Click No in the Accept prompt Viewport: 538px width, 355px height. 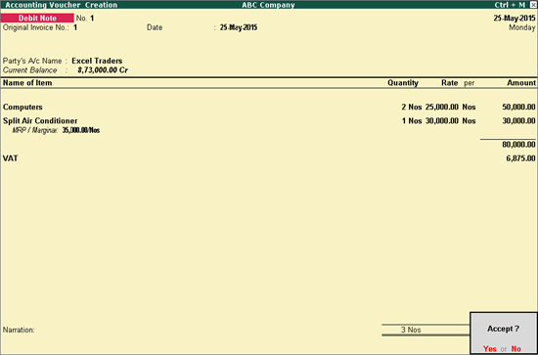[x=516, y=348]
